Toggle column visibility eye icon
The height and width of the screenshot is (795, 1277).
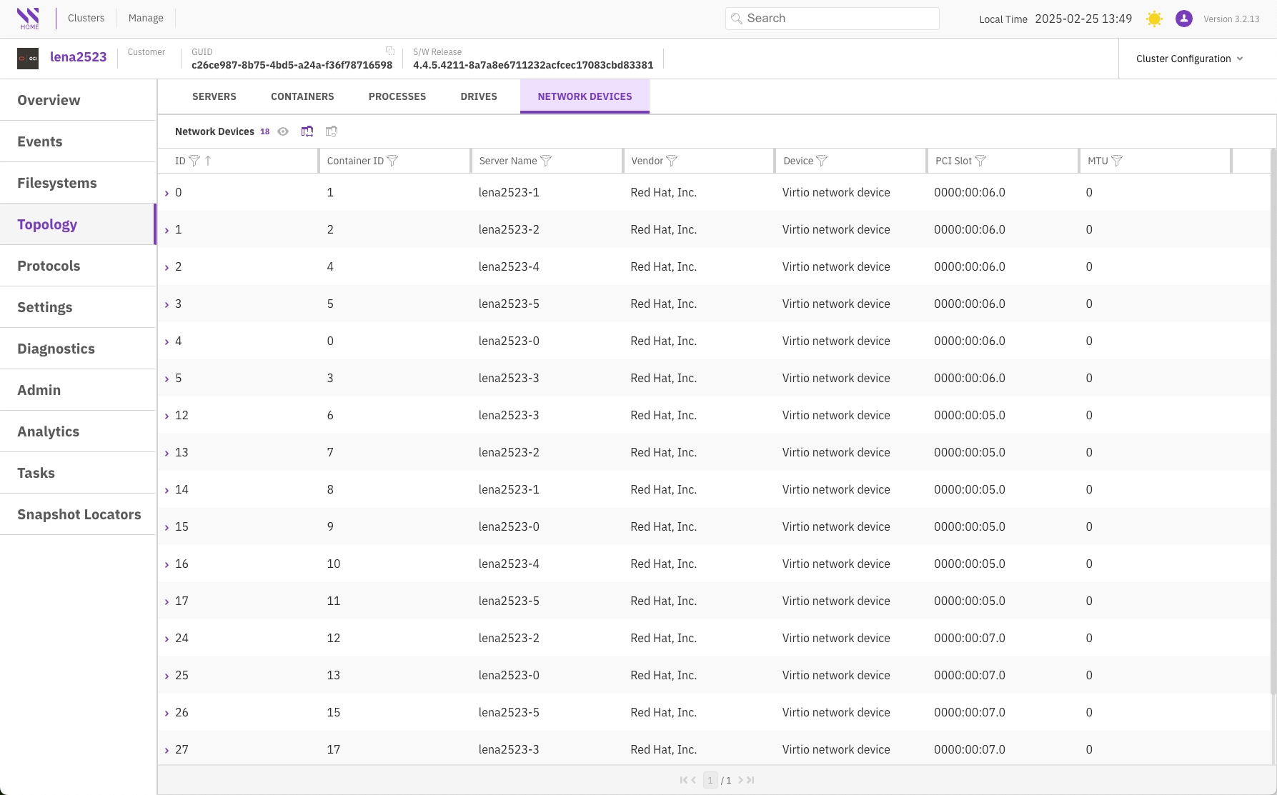[x=283, y=131]
